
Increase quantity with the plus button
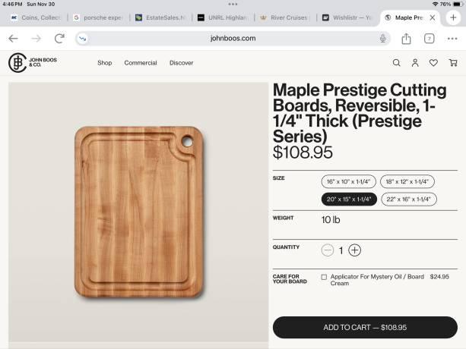coord(355,250)
